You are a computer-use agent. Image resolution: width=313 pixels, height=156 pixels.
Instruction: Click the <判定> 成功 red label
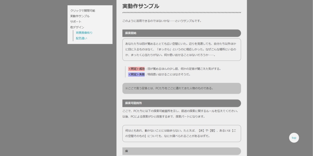(136, 69)
